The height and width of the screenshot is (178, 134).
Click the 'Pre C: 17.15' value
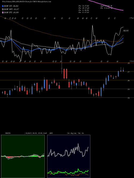tap(84, 12)
